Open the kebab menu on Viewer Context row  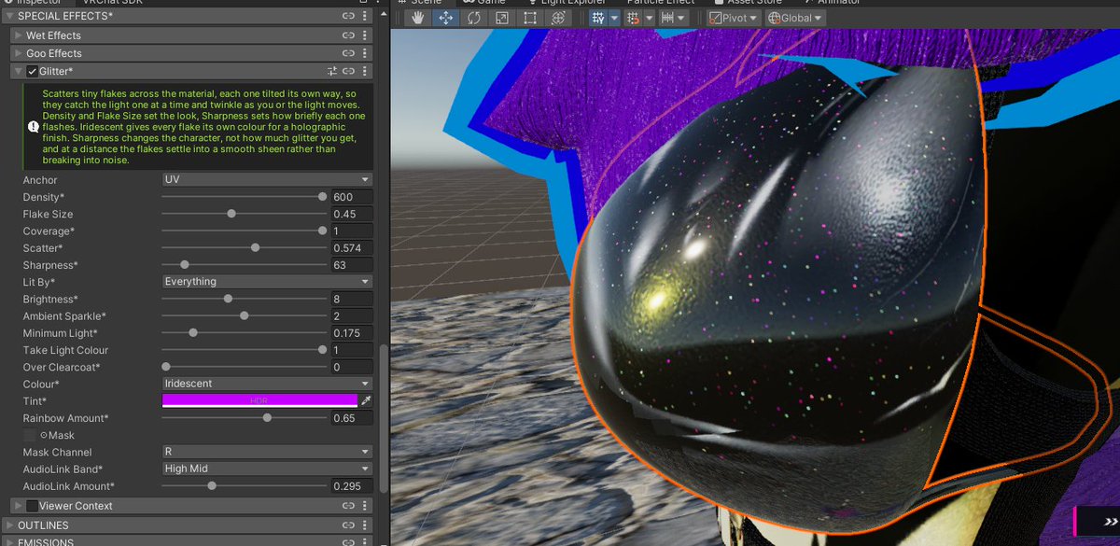(365, 506)
